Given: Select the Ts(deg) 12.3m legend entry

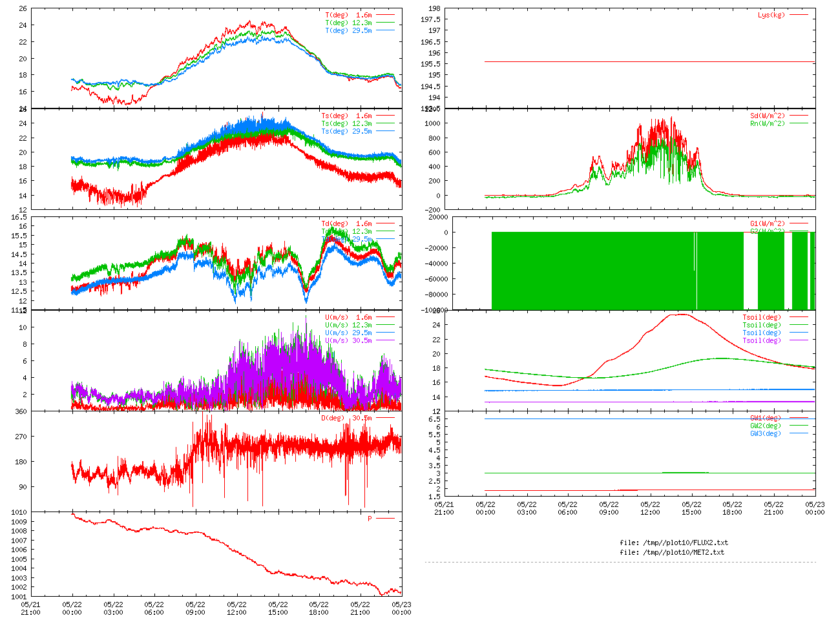Looking at the screenshot, I should (347, 124).
